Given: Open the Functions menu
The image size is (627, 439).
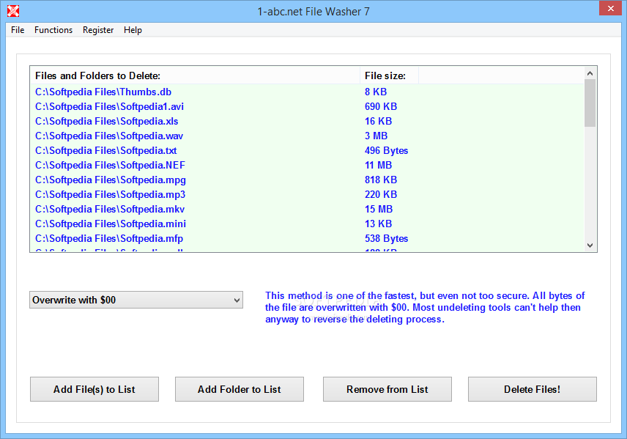Looking at the screenshot, I should click(x=53, y=30).
